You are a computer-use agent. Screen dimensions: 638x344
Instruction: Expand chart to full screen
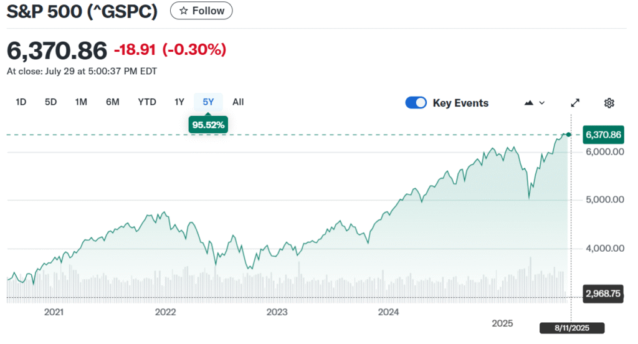[x=576, y=103]
